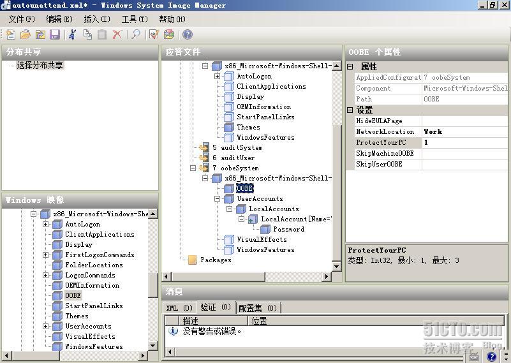Collapse the LocalAccount[Name= node
Image resolution: width=511 pixels, height=363 pixels.
[241, 219]
